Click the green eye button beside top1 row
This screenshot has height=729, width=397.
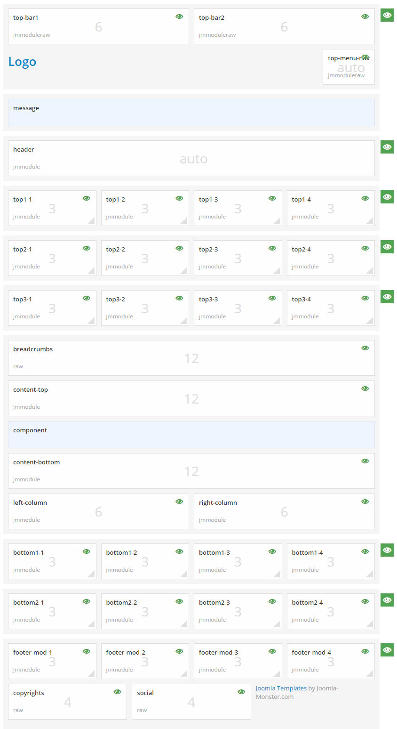[387, 197]
